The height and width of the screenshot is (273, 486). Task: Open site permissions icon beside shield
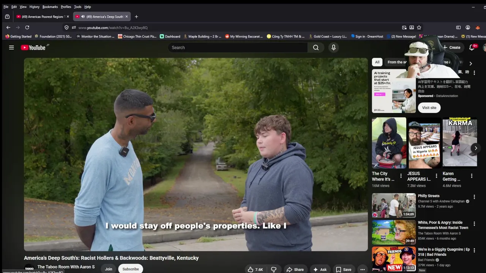pyautogui.click(x=74, y=27)
